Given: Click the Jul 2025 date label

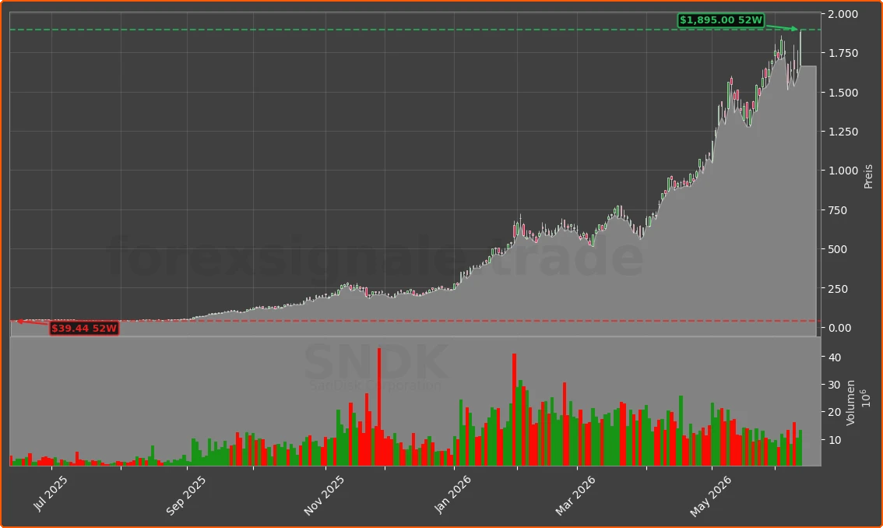Looking at the screenshot, I should tap(50, 494).
